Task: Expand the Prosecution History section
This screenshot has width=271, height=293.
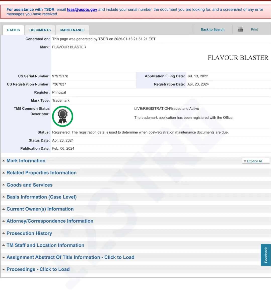Action: pos(29,233)
